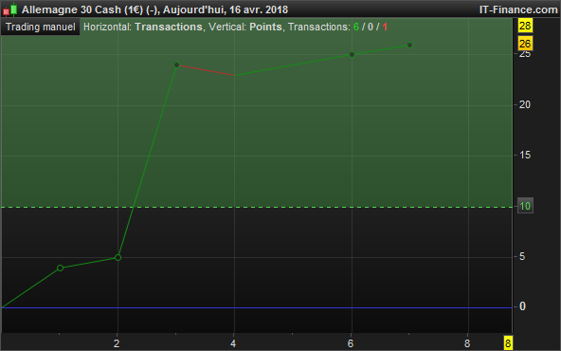The width and height of the screenshot is (561, 351).
Task: Click the neutral transactions count 0
Action: (x=371, y=27)
